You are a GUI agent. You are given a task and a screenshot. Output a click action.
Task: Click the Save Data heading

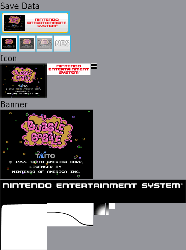coord(20,6)
